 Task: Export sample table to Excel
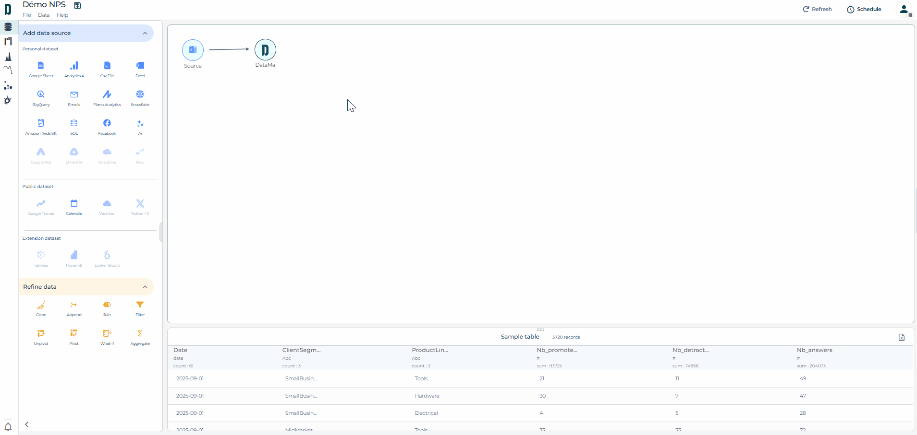pyautogui.click(x=902, y=337)
